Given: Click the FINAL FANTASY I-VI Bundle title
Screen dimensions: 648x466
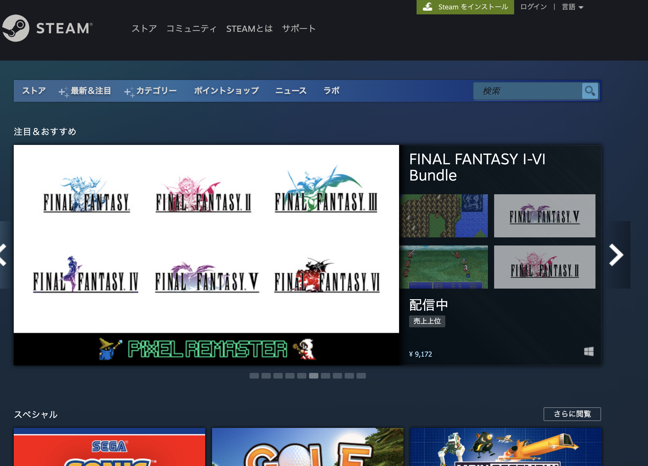Looking at the screenshot, I should [477, 167].
